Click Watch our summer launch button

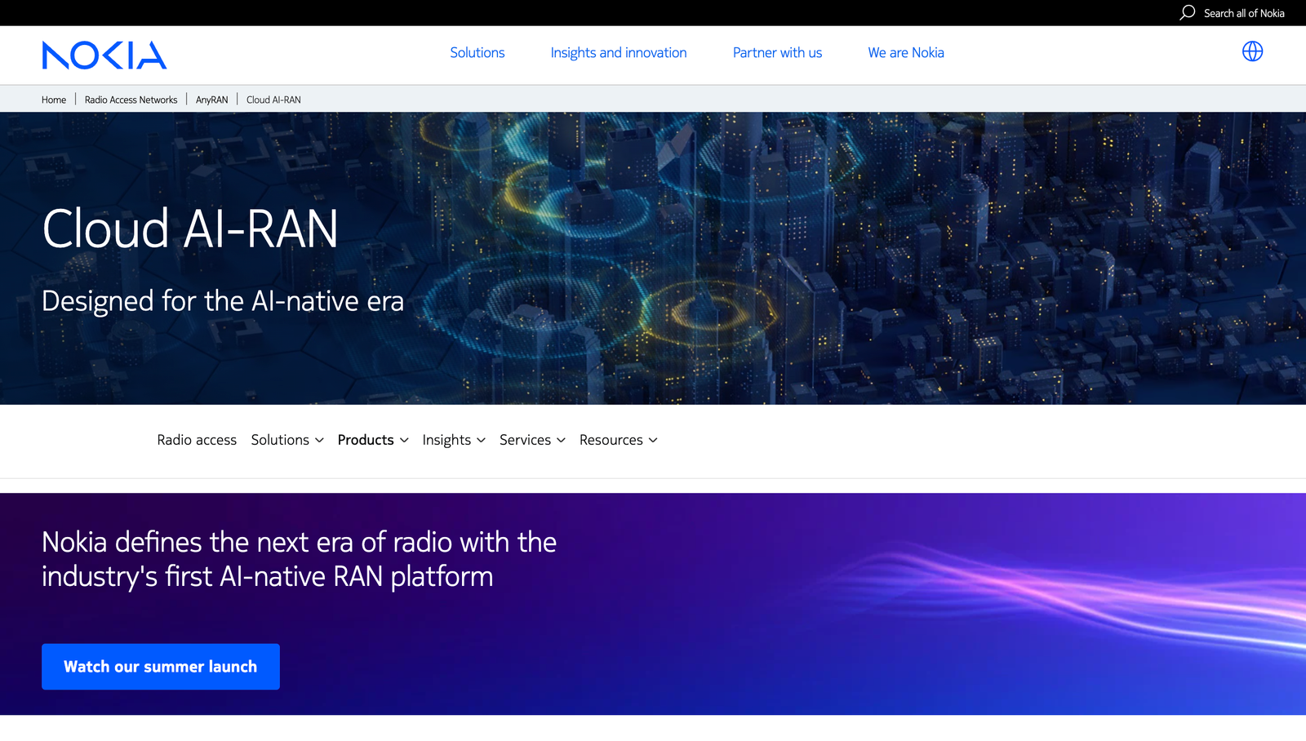coord(161,667)
